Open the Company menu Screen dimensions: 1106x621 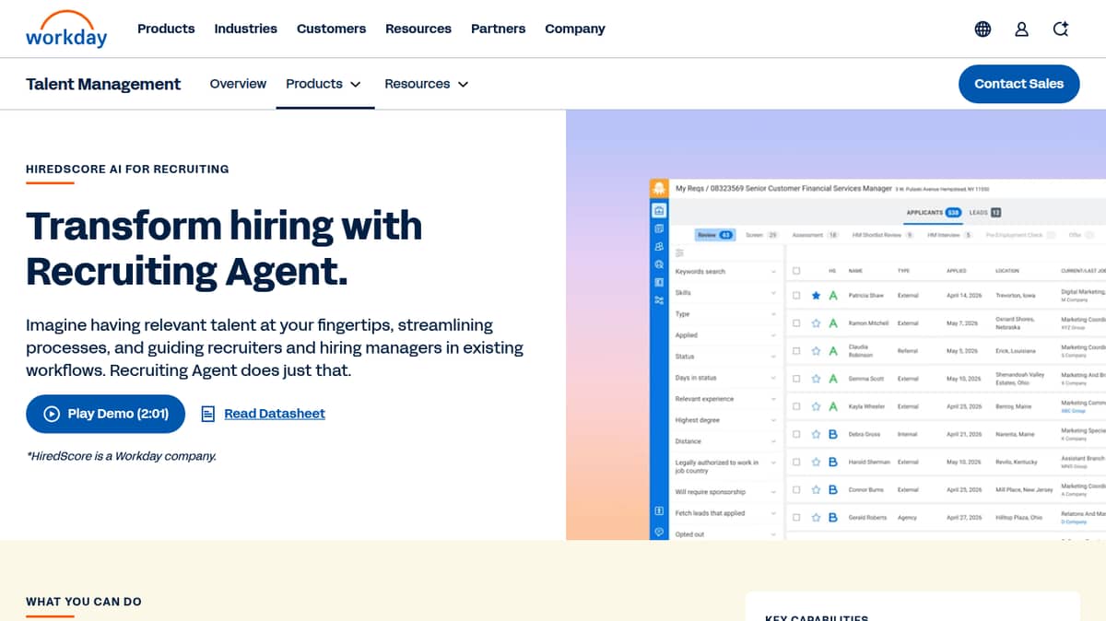click(575, 29)
